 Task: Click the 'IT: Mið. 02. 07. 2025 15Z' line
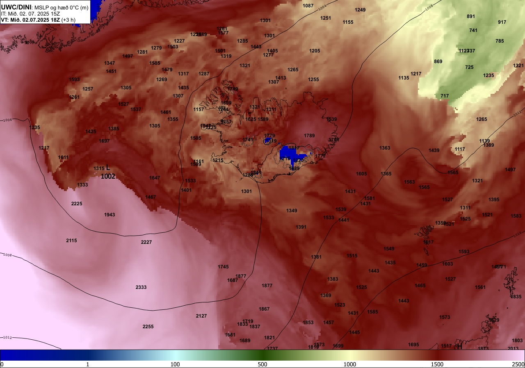coord(31,13)
